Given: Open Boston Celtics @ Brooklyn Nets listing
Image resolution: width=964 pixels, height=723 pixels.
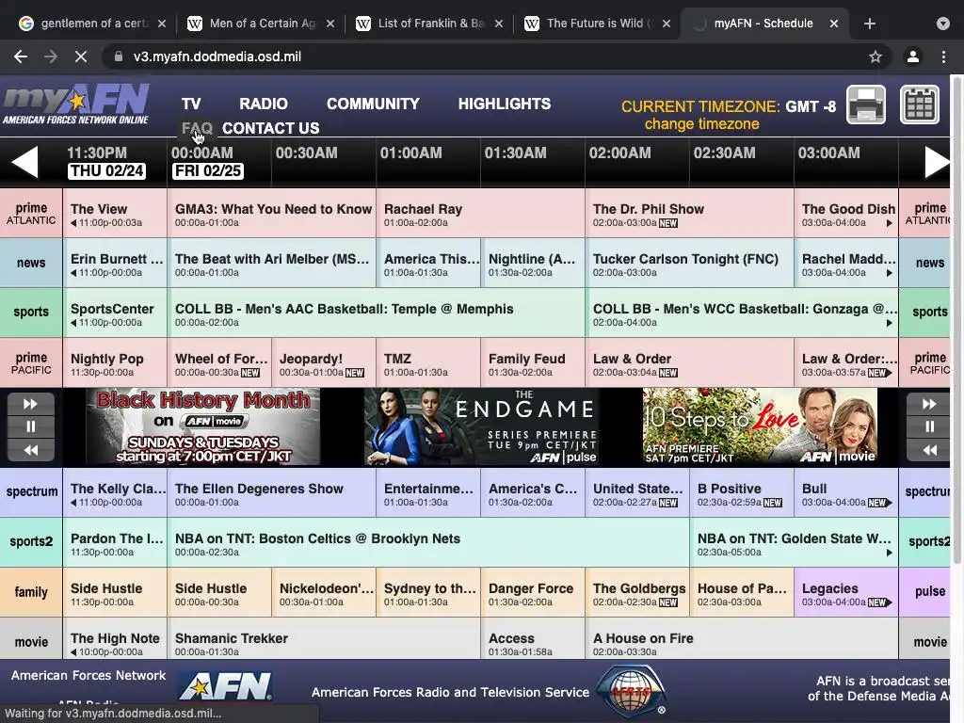Looking at the screenshot, I should click(428, 542).
